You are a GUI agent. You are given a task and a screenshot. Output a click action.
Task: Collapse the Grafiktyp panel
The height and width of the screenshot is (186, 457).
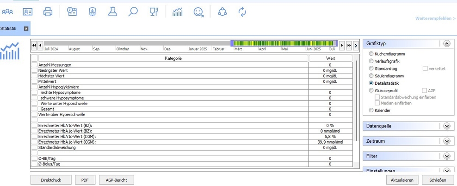[x=446, y=43]
